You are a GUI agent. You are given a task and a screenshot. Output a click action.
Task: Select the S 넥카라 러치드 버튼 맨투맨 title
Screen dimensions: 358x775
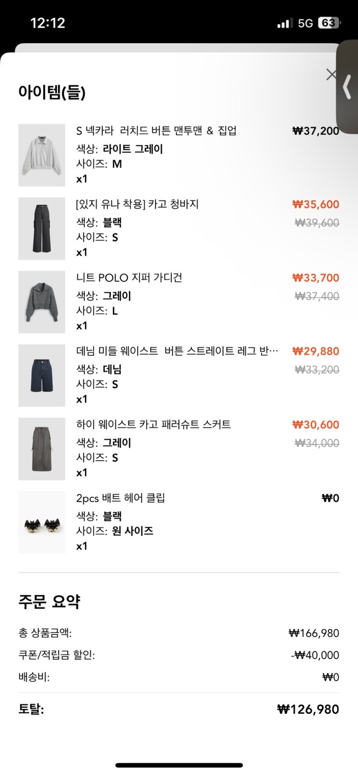click(x=156, y=131)
